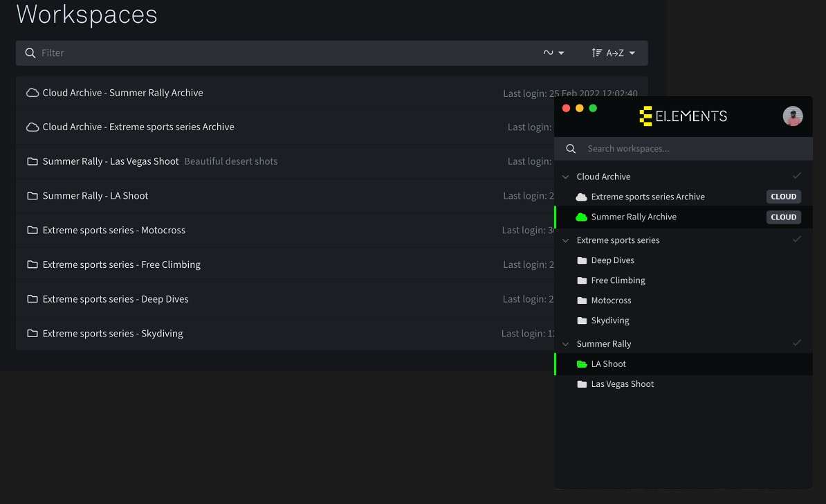Click the Elements logo in the panel header

click(x=683, y=116)
